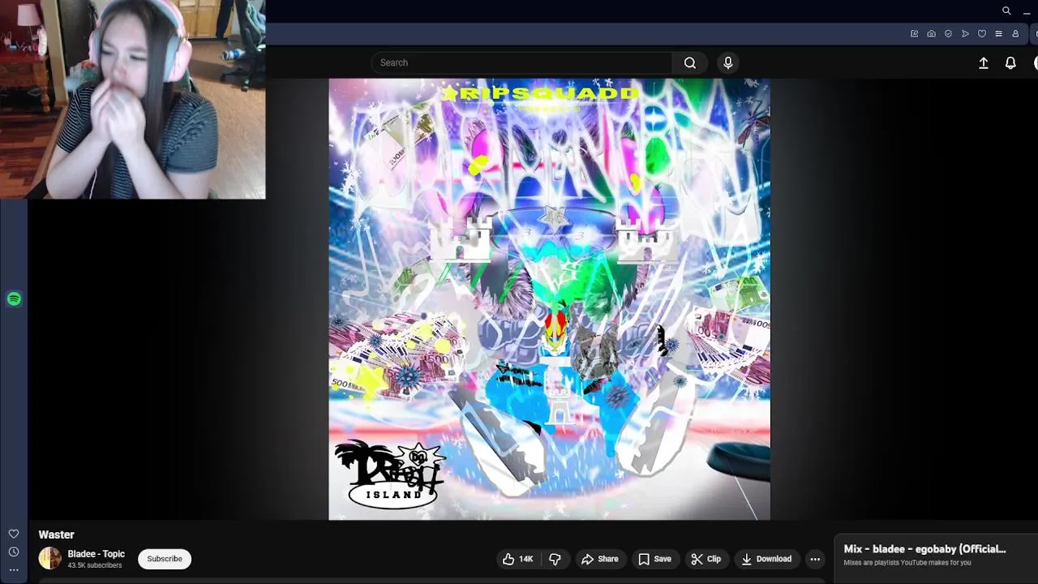Screen dimensions: 1038x584
Task: Open the heart bookmarks icon in the left sidebar
Action: [x=14, y=534]
